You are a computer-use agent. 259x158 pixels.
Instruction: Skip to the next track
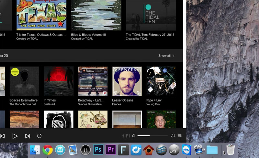(x=28, y=136)
